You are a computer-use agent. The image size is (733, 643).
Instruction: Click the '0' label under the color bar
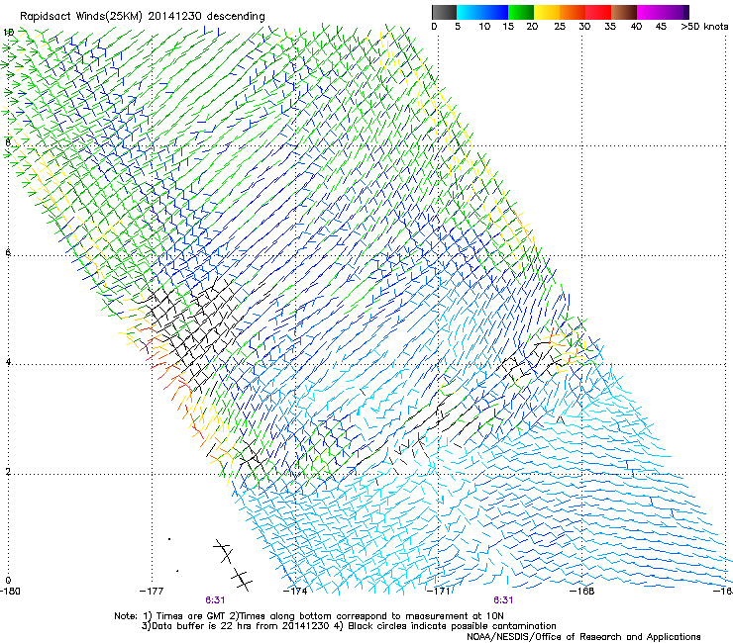[434, 26]
